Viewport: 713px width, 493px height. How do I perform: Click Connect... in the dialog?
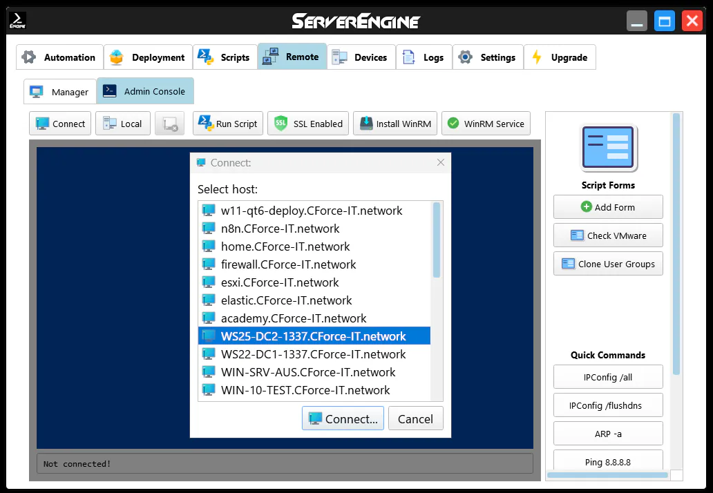coord(343,418)
